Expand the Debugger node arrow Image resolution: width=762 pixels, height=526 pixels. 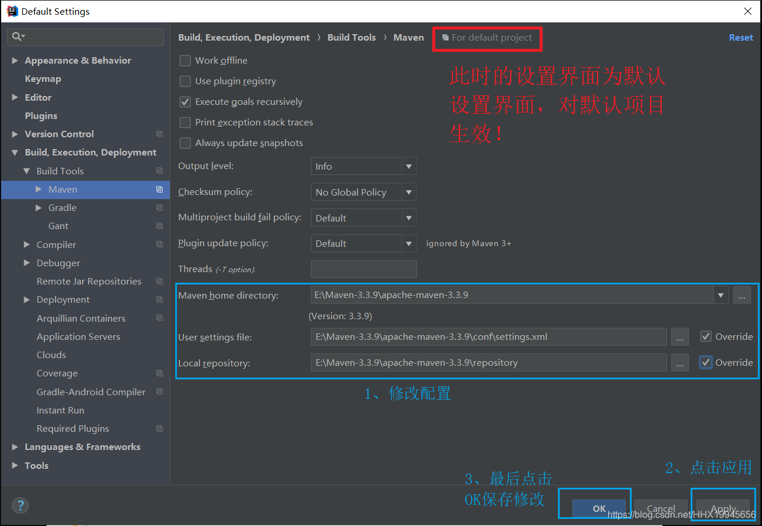click(27, 263)
